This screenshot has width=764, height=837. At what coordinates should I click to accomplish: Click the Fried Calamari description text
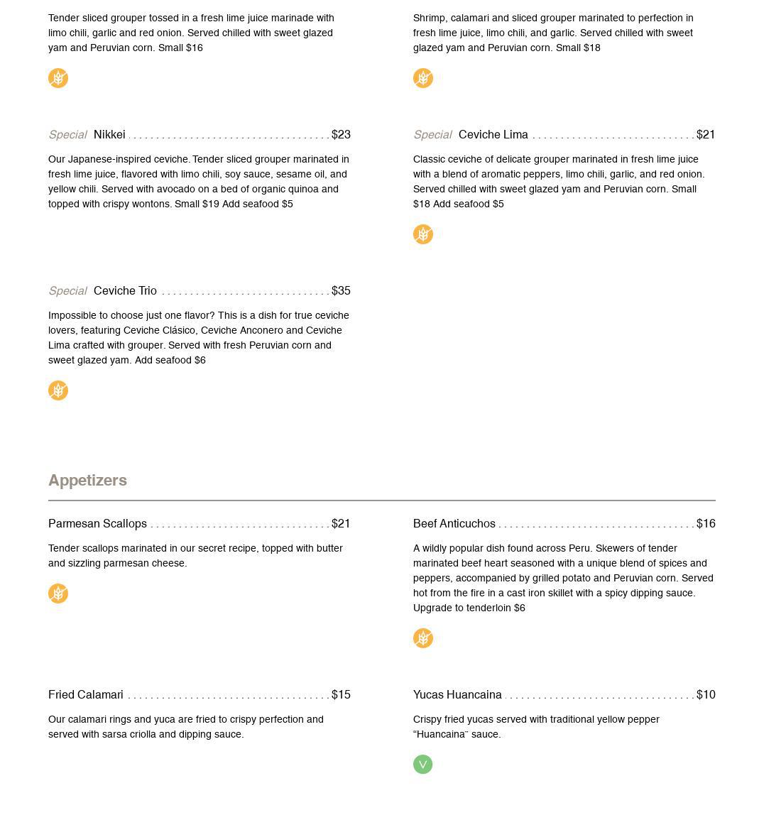[x=186, y=727]
